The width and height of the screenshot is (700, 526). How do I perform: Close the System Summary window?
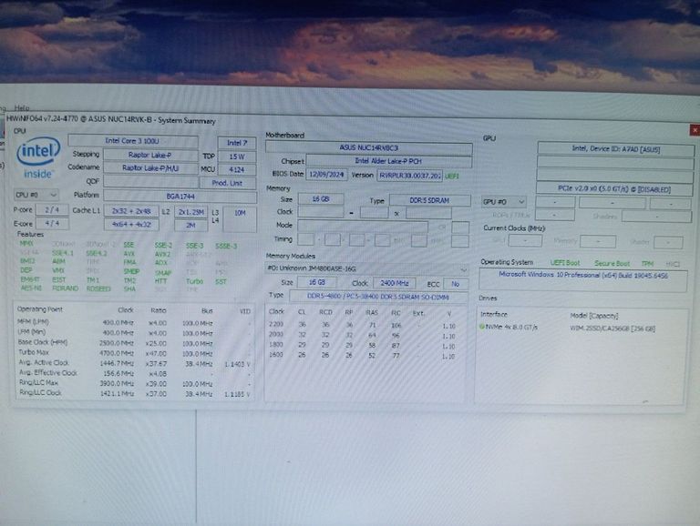coord(695,131)
